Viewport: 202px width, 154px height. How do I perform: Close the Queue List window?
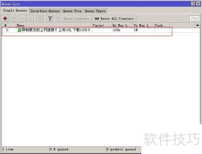198,4
